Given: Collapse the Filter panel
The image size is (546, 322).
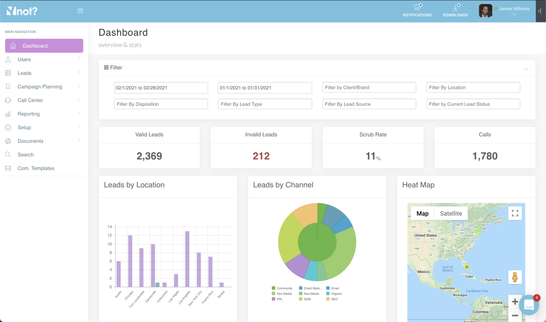Looking at the screenshot, I should click(526, 68).
